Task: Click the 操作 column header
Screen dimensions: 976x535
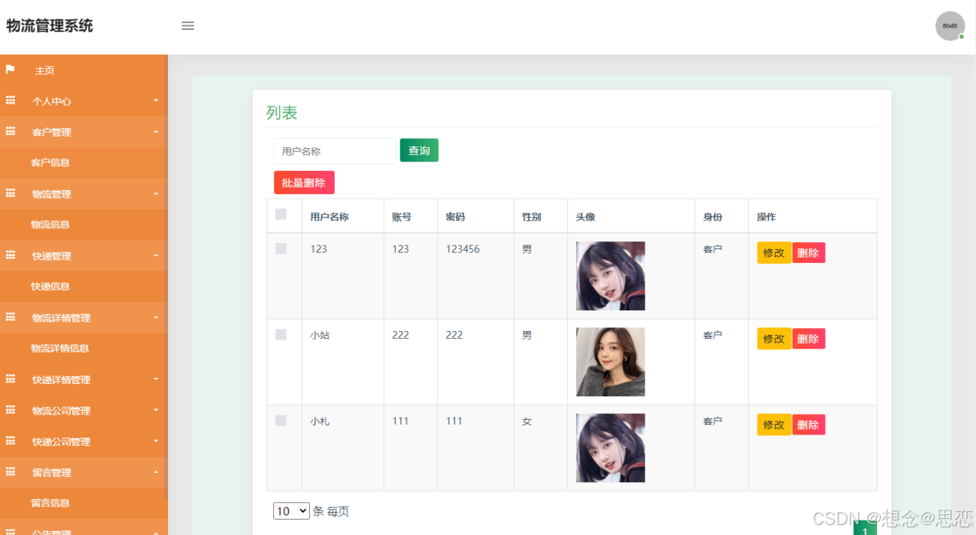Action: click(x=767, y=217)
